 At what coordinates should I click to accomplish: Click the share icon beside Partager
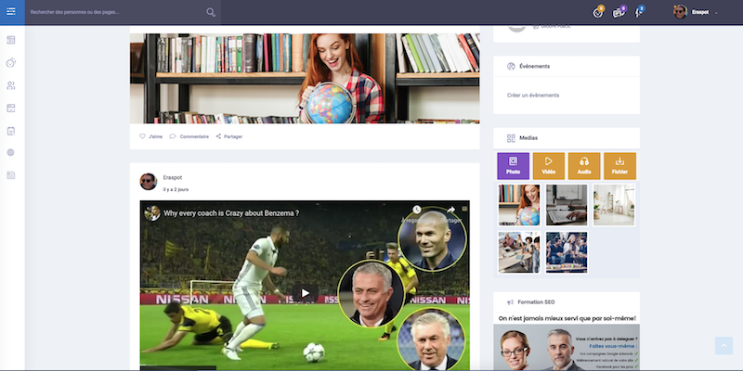click(218, 136)
